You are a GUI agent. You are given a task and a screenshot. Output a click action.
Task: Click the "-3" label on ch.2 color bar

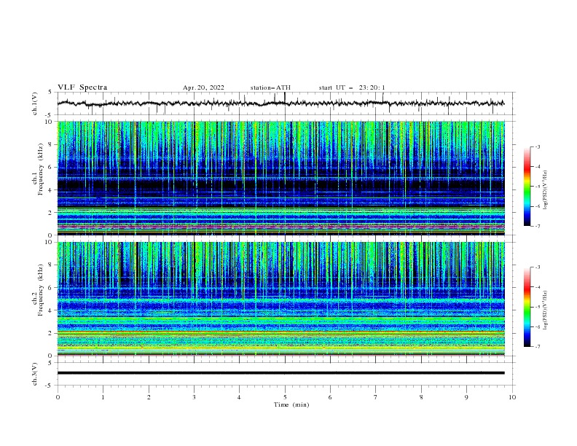(x=538, y=267)
